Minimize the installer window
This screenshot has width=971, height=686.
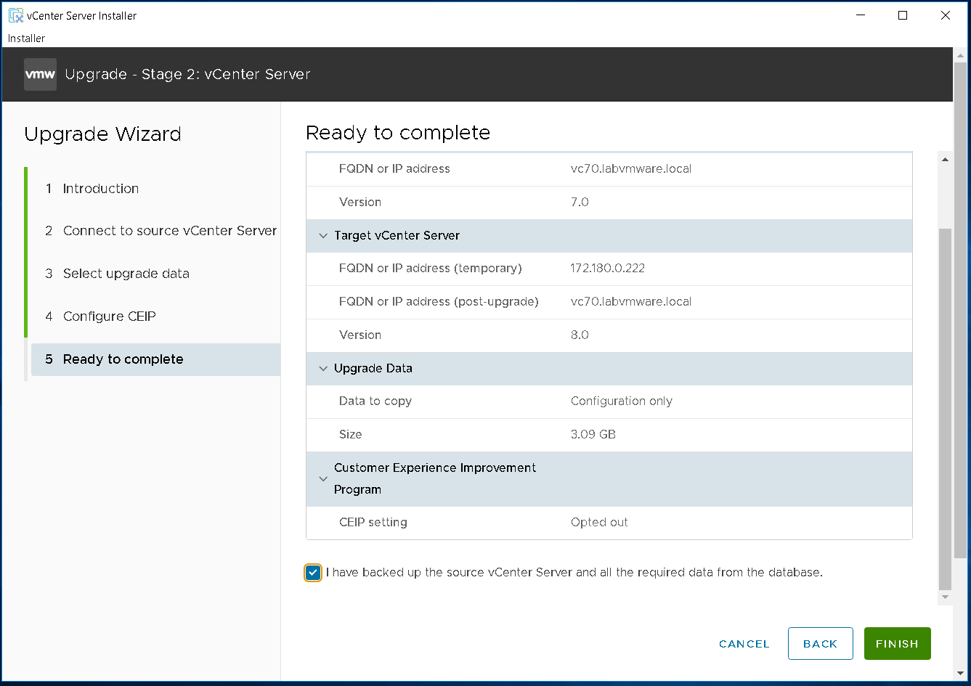860,15
